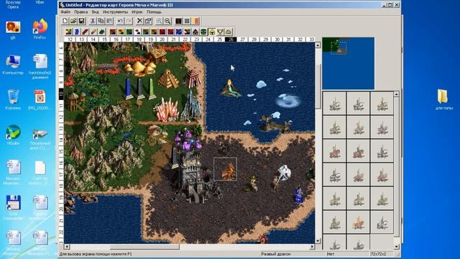Click the map's horizontal scrollbar left arrow

[x=67, y=247]
